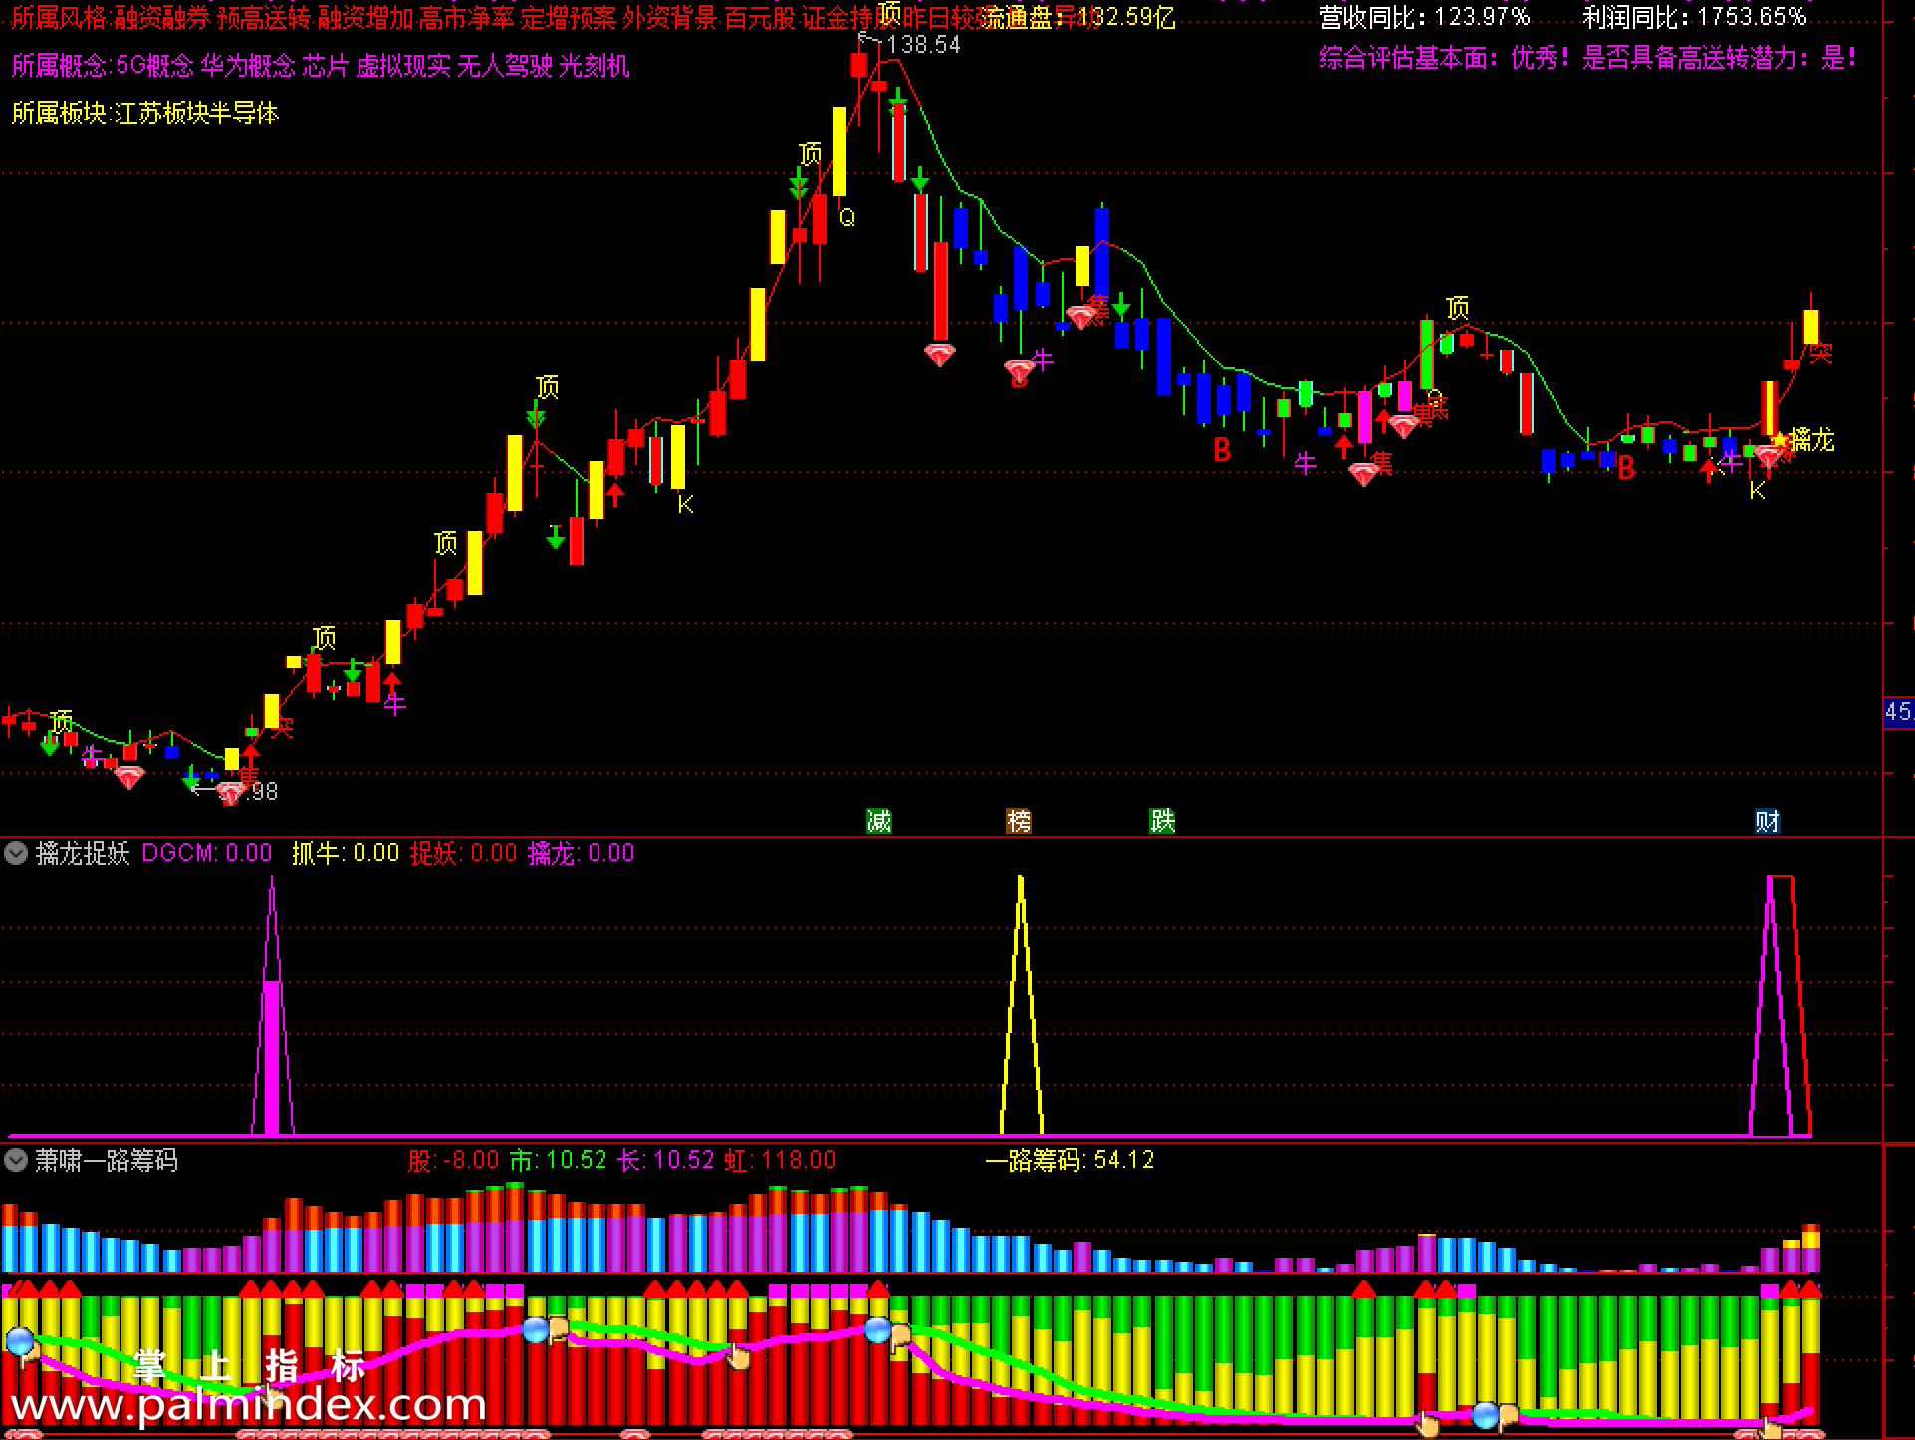Click the 股:-8.00 value
The image size is (1915, 1440).
pyautogui.click(x=454, y=1160)
